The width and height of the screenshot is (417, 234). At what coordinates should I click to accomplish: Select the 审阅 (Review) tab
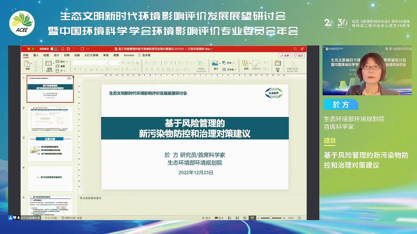(x=106, y=55)
